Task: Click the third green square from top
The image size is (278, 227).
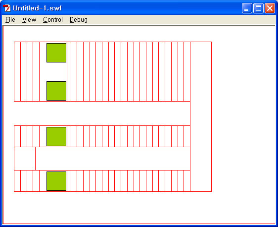Action: pos(56,136)
